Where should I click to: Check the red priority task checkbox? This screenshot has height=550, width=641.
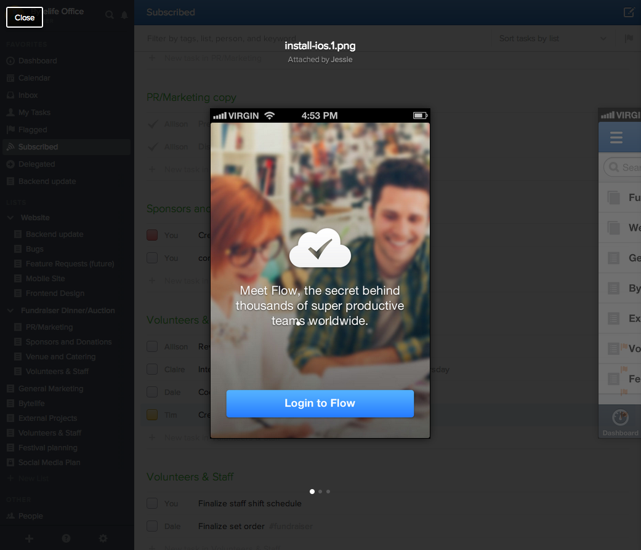[152, 235]
